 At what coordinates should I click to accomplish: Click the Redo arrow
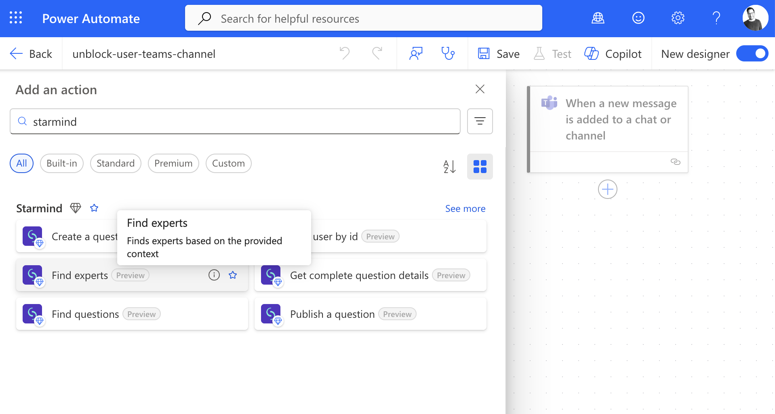[377, 53]
